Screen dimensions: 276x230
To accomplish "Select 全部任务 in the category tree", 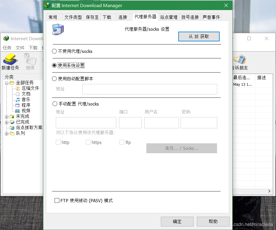I will 25,83.
